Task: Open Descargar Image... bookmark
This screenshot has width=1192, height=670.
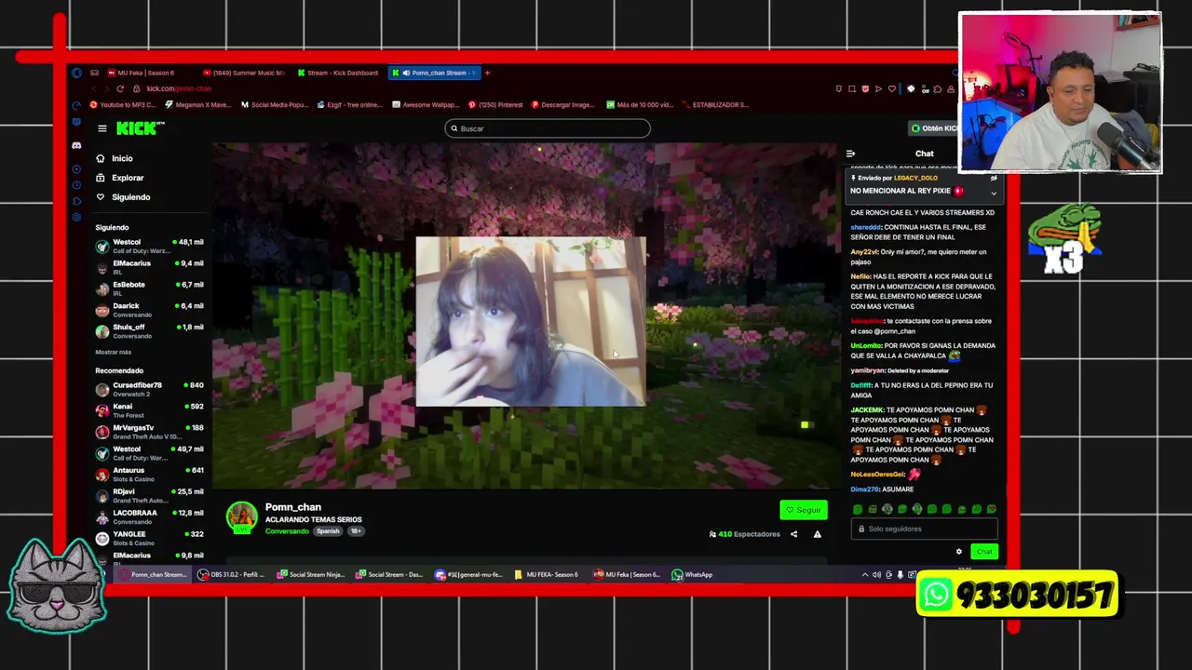Action: click(x=562, y=105)
